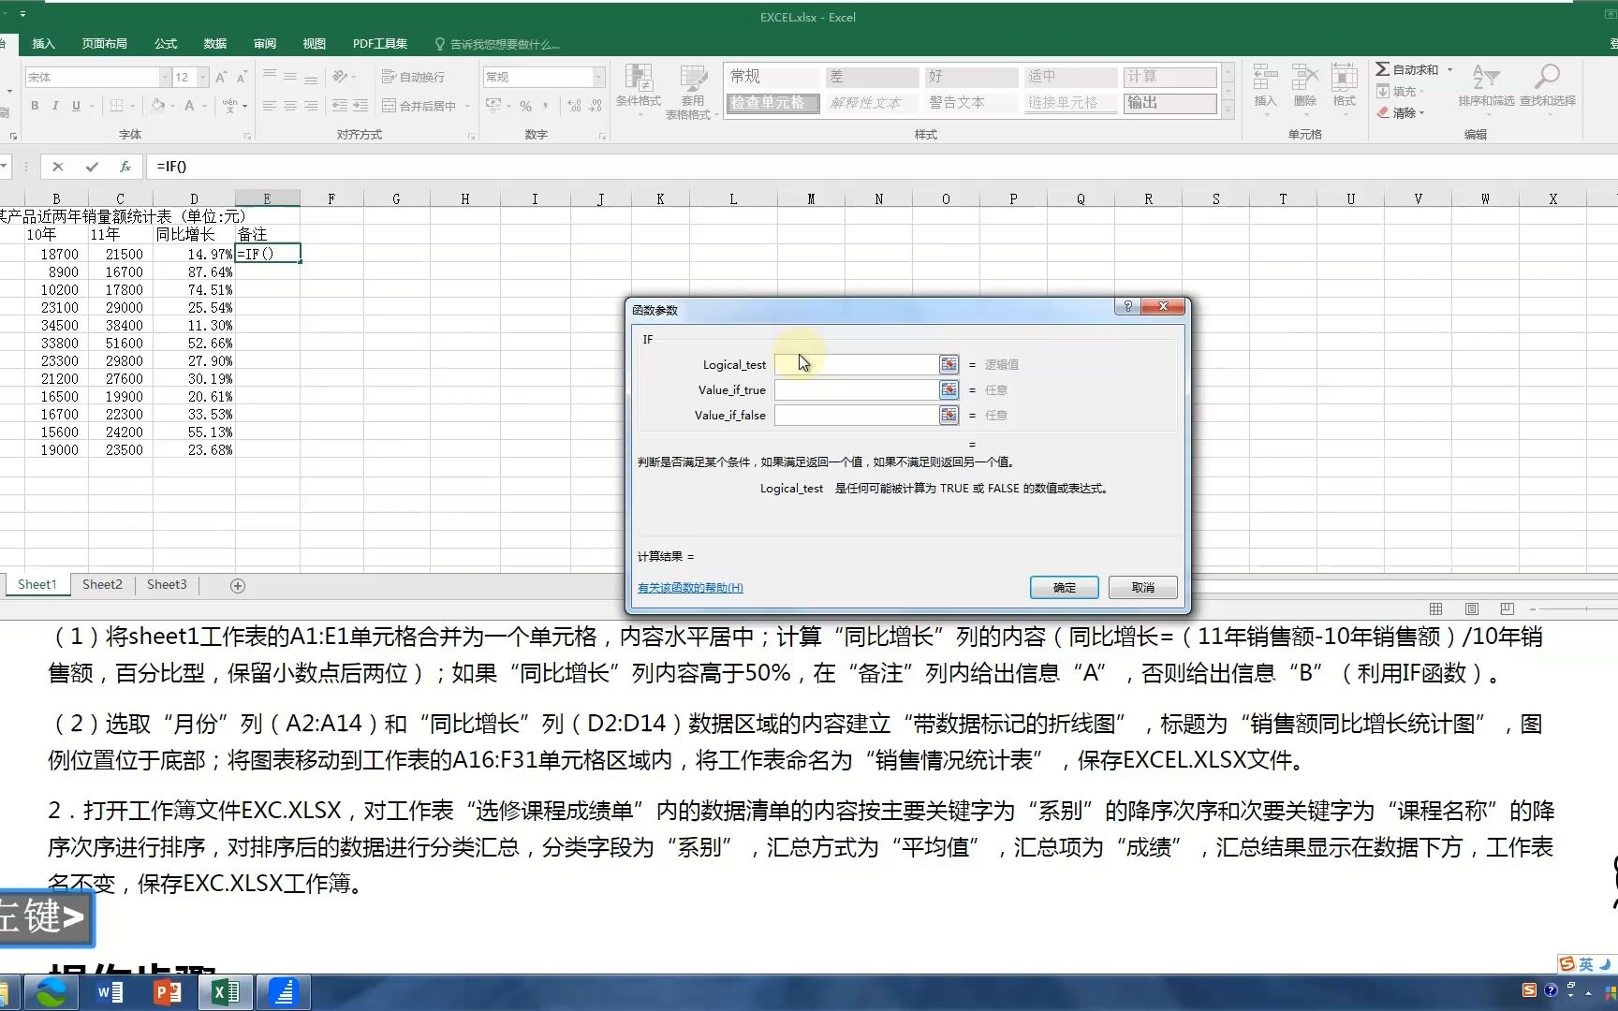The height and width of the screenshot is (1011, 1618).
Task: Click the cell borders icon
Action: [116, 106]
